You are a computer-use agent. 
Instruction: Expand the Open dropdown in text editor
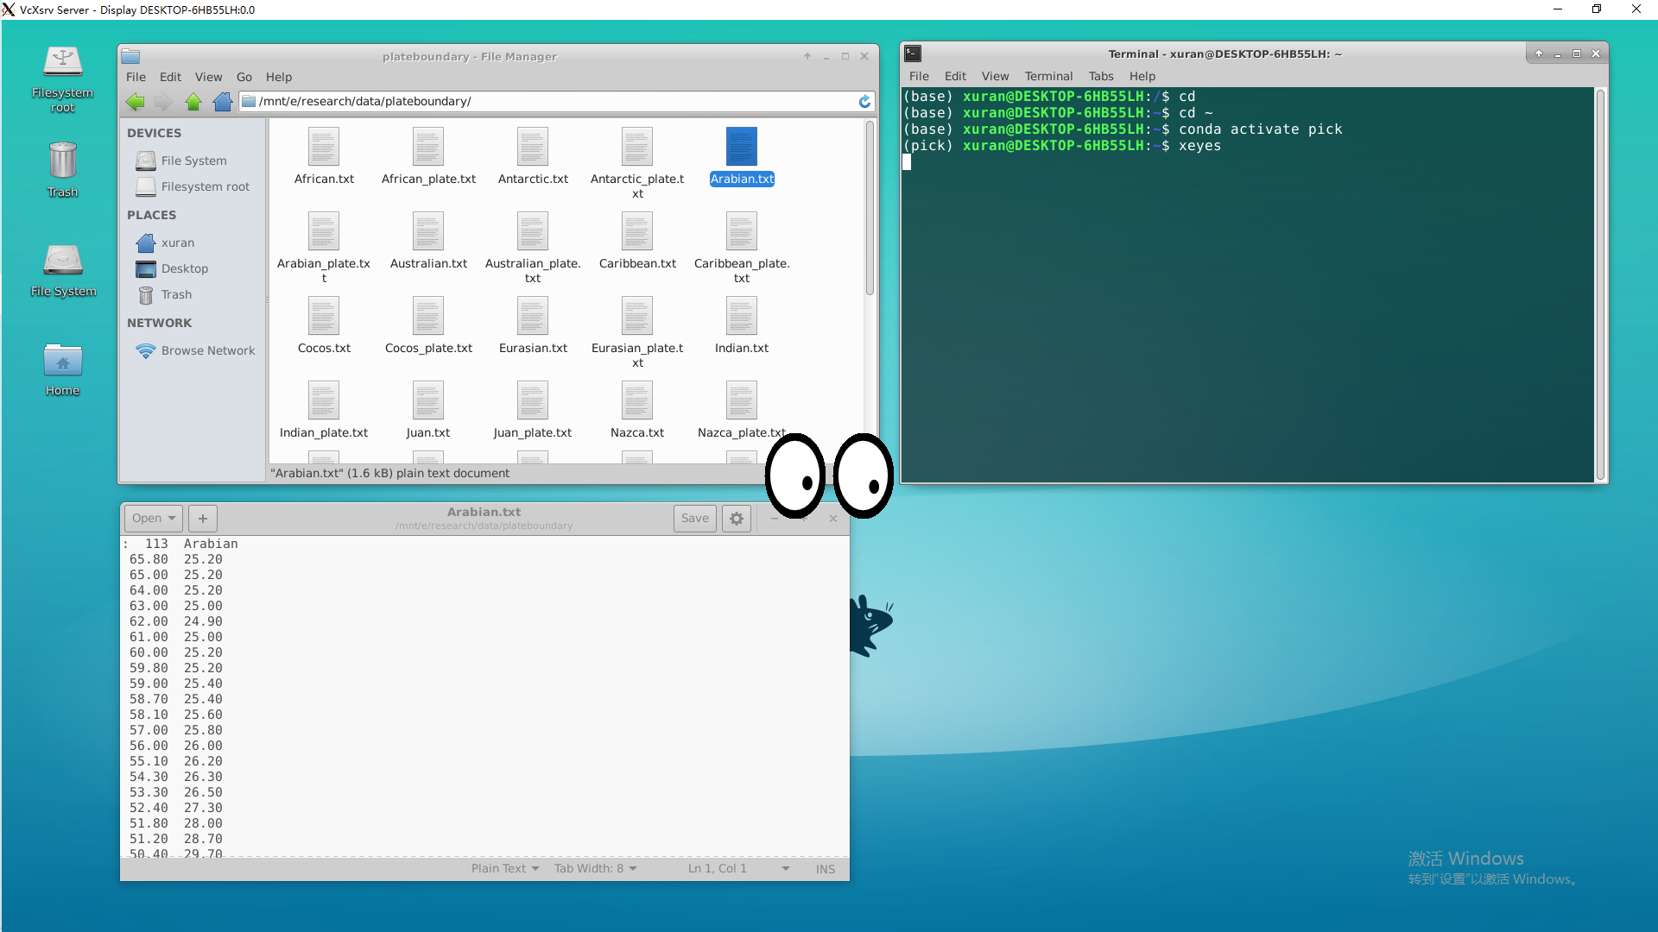(154, 519)
